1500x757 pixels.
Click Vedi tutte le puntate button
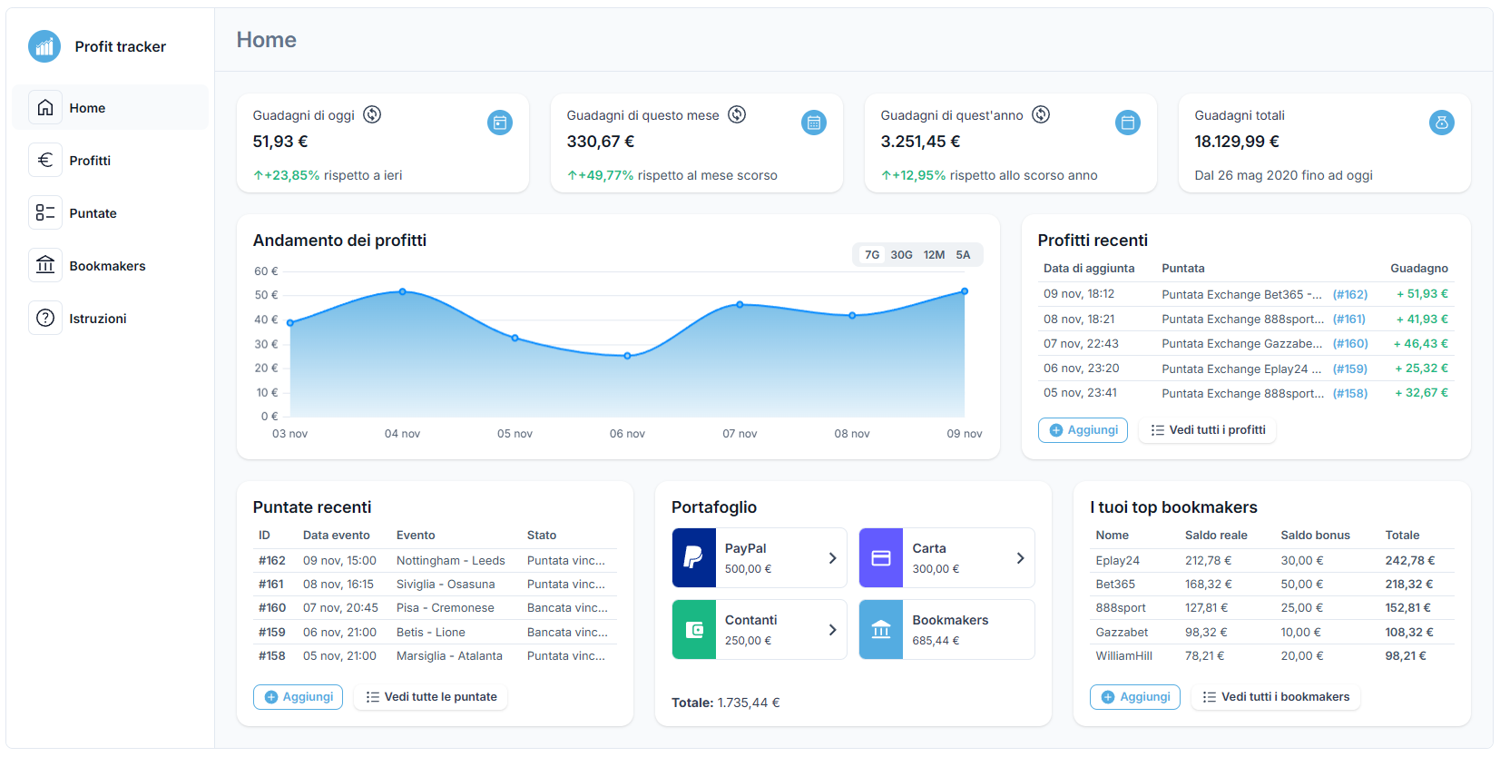[431, 697]
